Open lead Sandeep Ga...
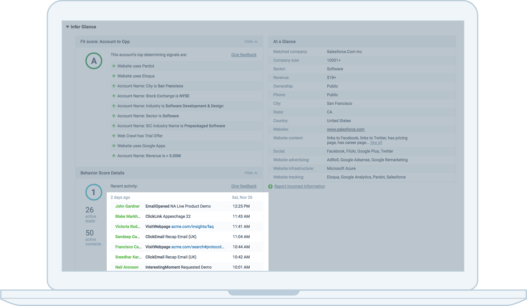 pos(127,237)
